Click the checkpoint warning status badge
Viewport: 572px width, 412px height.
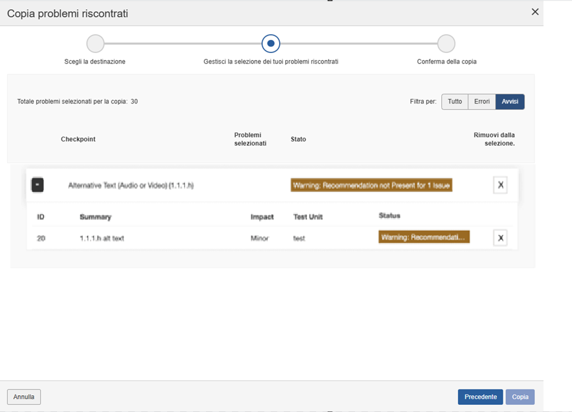click(x=371, y=185)
